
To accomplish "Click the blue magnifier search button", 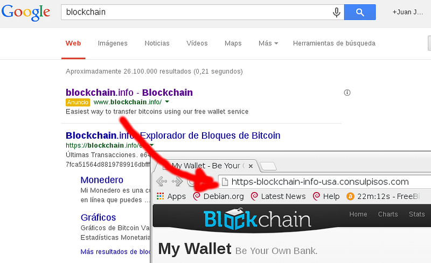I will point(360,12).
